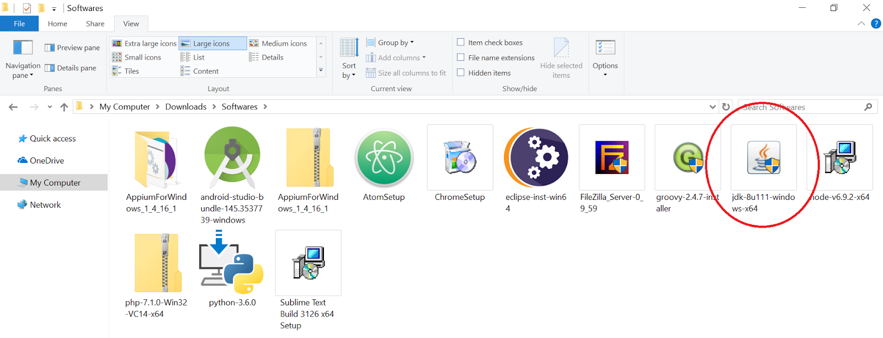The height and width of the screenshot is (338, 883).
Task: Customize Quick Access Toolbar dropdown
Action: pos(54,9)
